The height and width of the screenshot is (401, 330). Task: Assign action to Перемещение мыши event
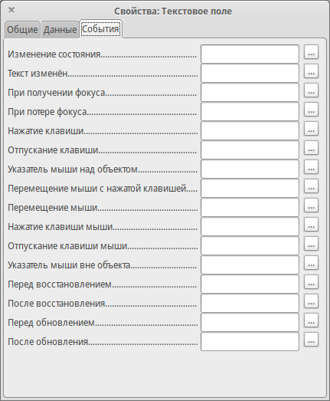tap(311, 205)
